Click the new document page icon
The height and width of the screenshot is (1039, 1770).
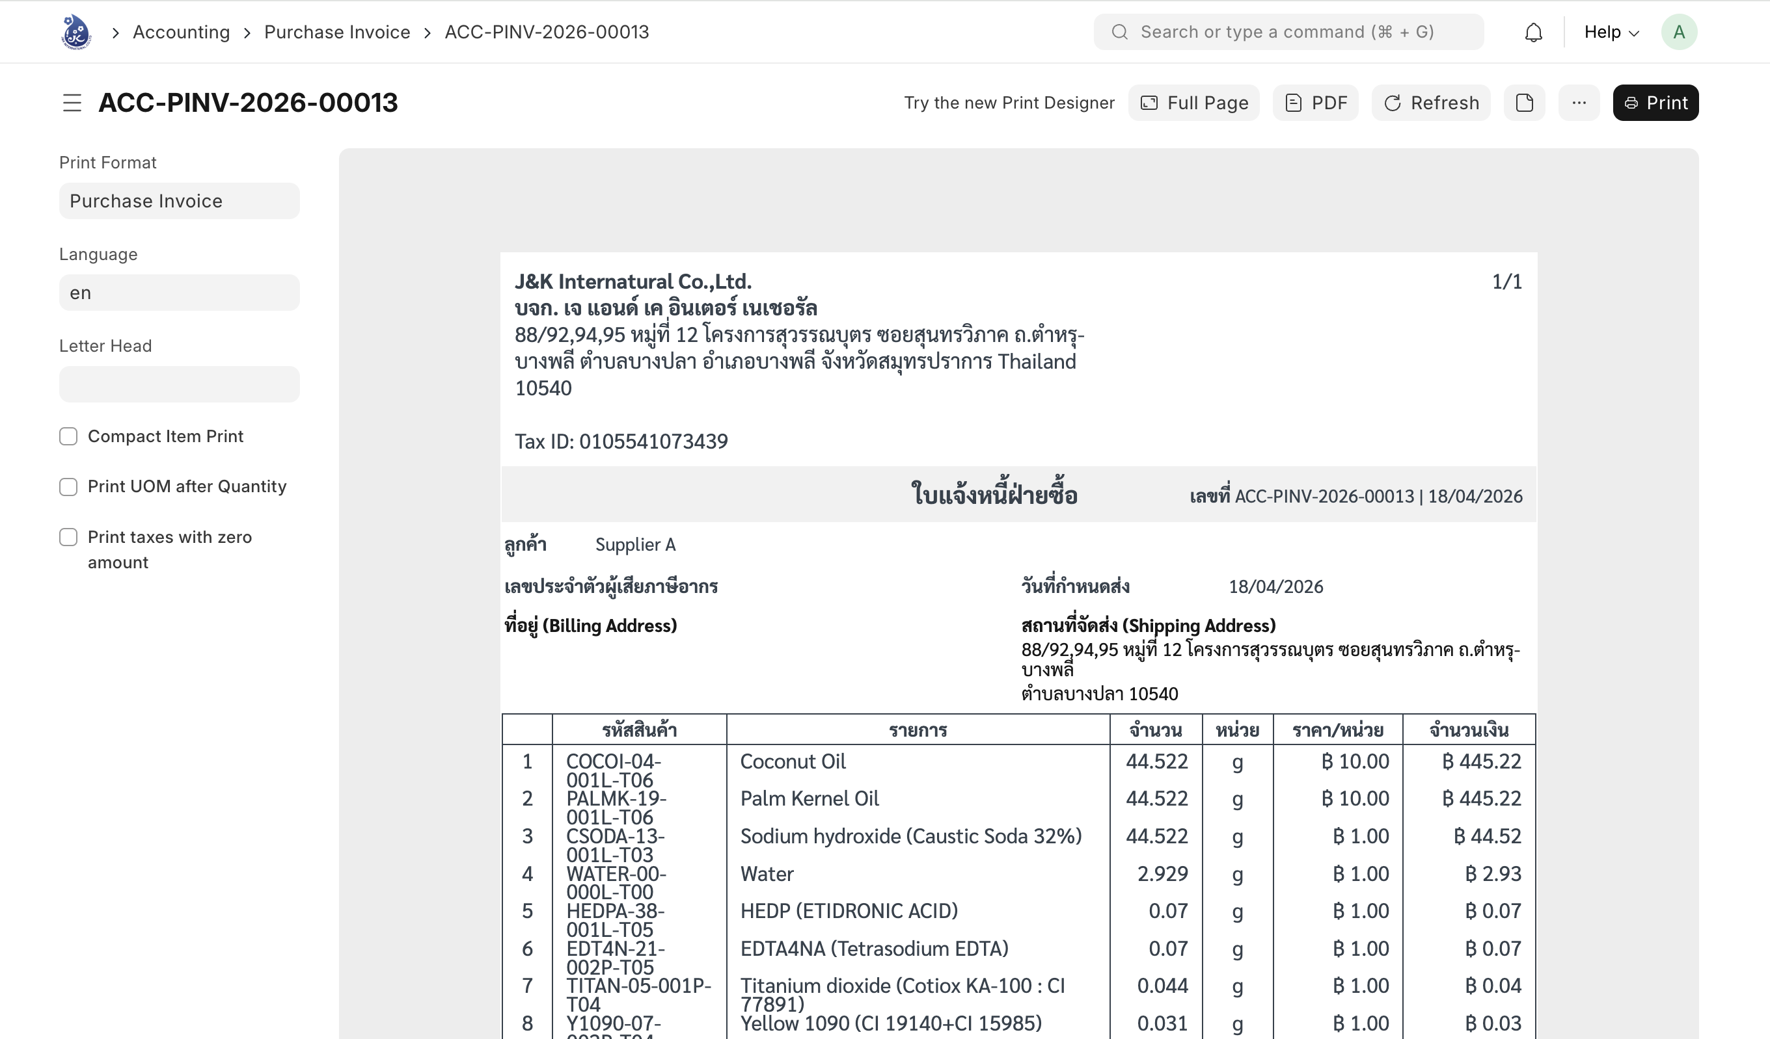1524,103
